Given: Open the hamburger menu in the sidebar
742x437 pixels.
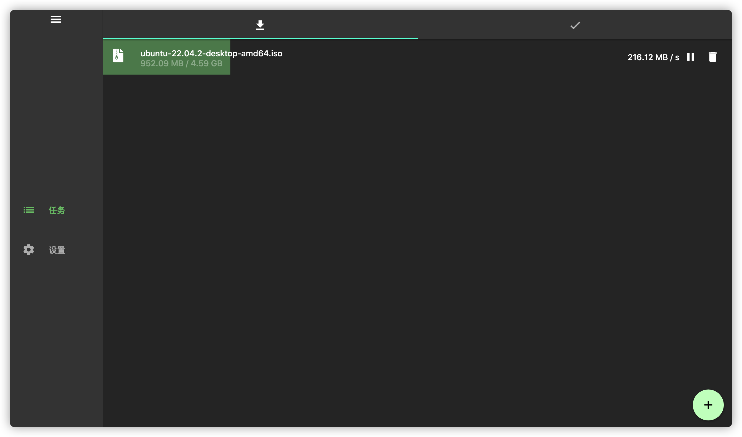Looking at the screenshot, I should click(56, 19).
